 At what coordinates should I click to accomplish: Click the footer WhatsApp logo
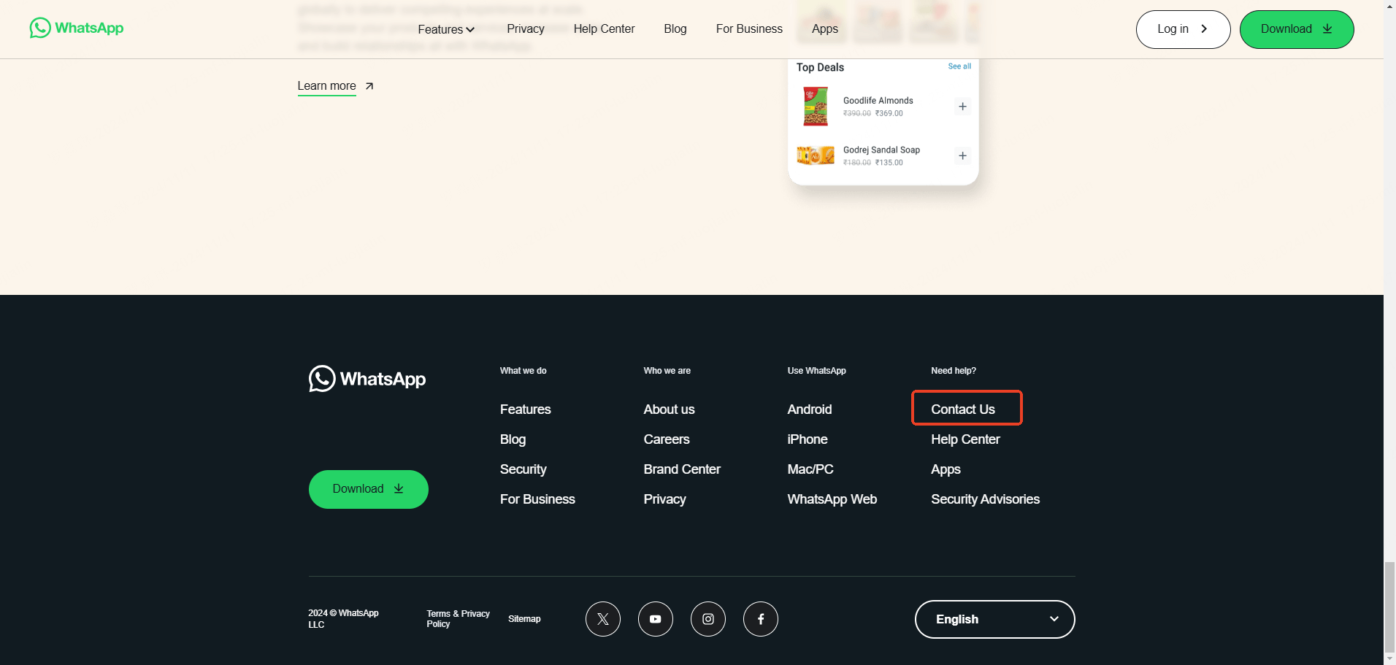point(367,379)
